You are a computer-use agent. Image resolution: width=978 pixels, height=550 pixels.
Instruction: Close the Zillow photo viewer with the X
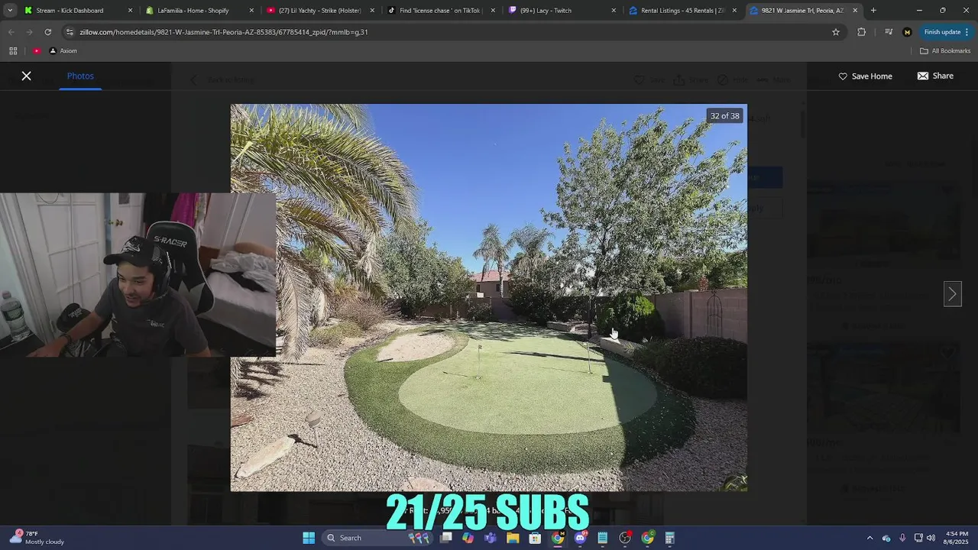click(x=26, y=76)
